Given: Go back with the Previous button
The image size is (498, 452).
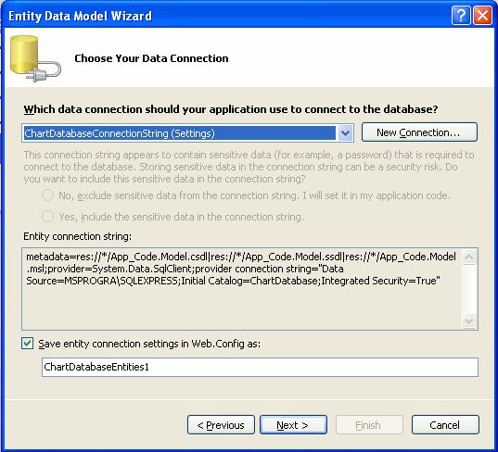Looking at the screenshot, I should (x=221, y=425).
